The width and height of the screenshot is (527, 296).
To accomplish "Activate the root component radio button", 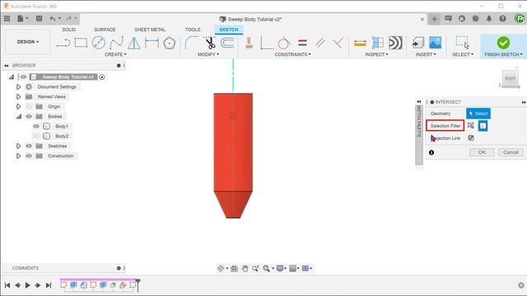I will click(x=102, y=77).
